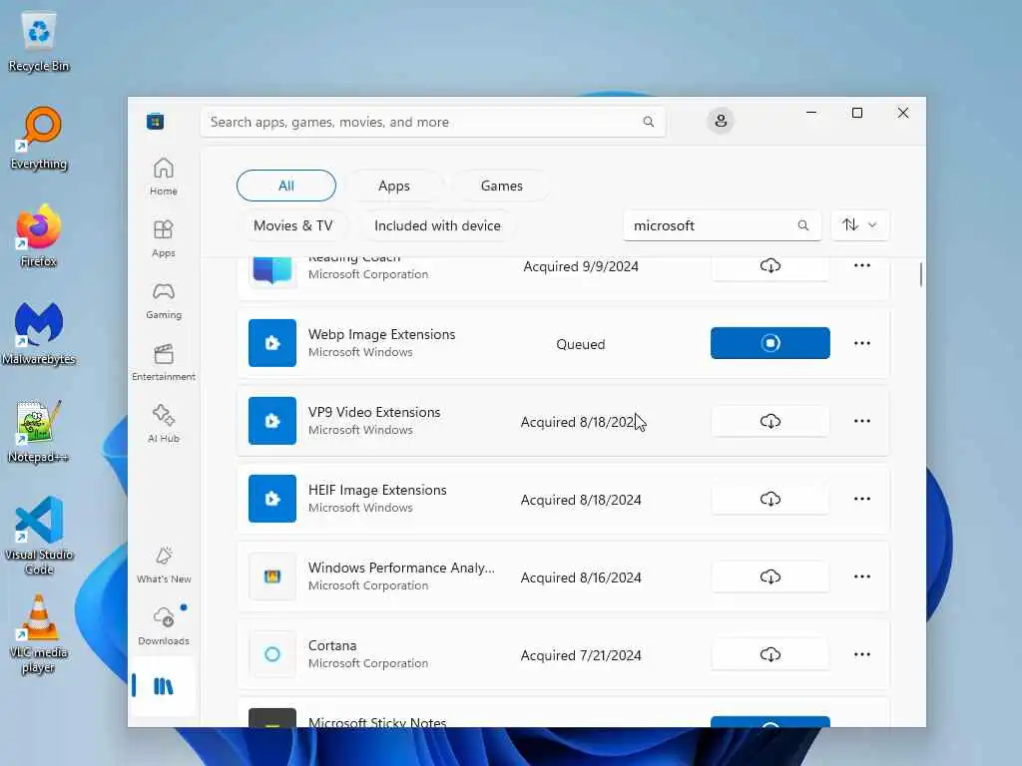
Task: Open more options for VP9 Video Extensions
Action: [x=861, y=421]
